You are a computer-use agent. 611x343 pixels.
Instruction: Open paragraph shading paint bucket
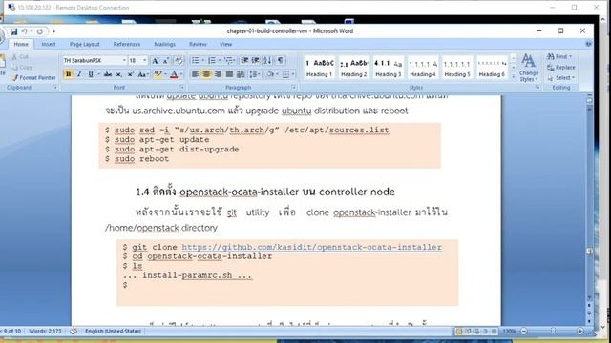point(271,74)
